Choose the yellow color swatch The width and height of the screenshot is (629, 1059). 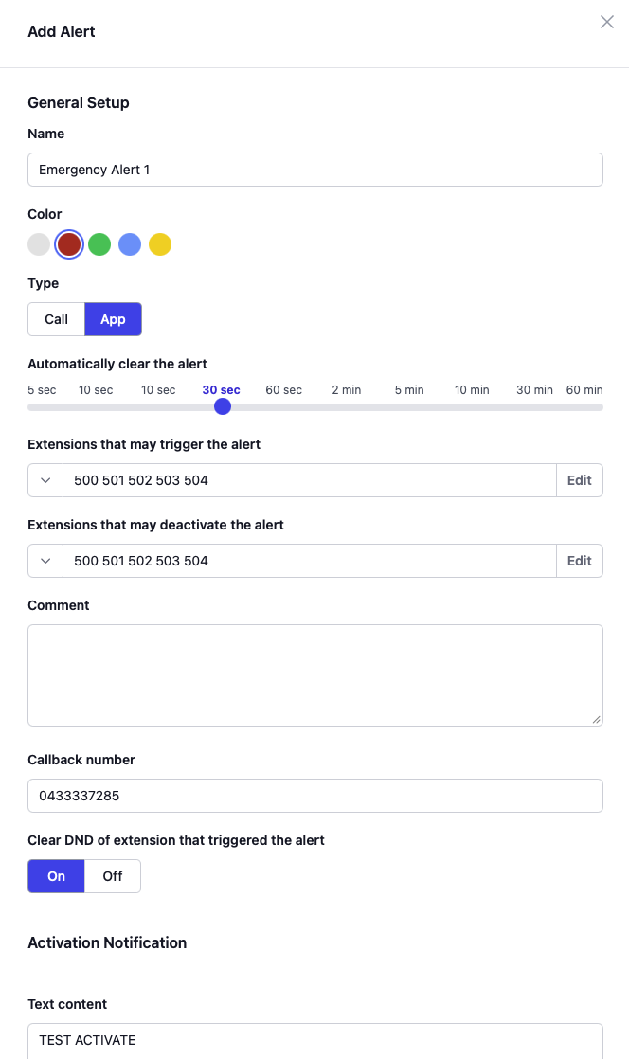coord(160,244)
